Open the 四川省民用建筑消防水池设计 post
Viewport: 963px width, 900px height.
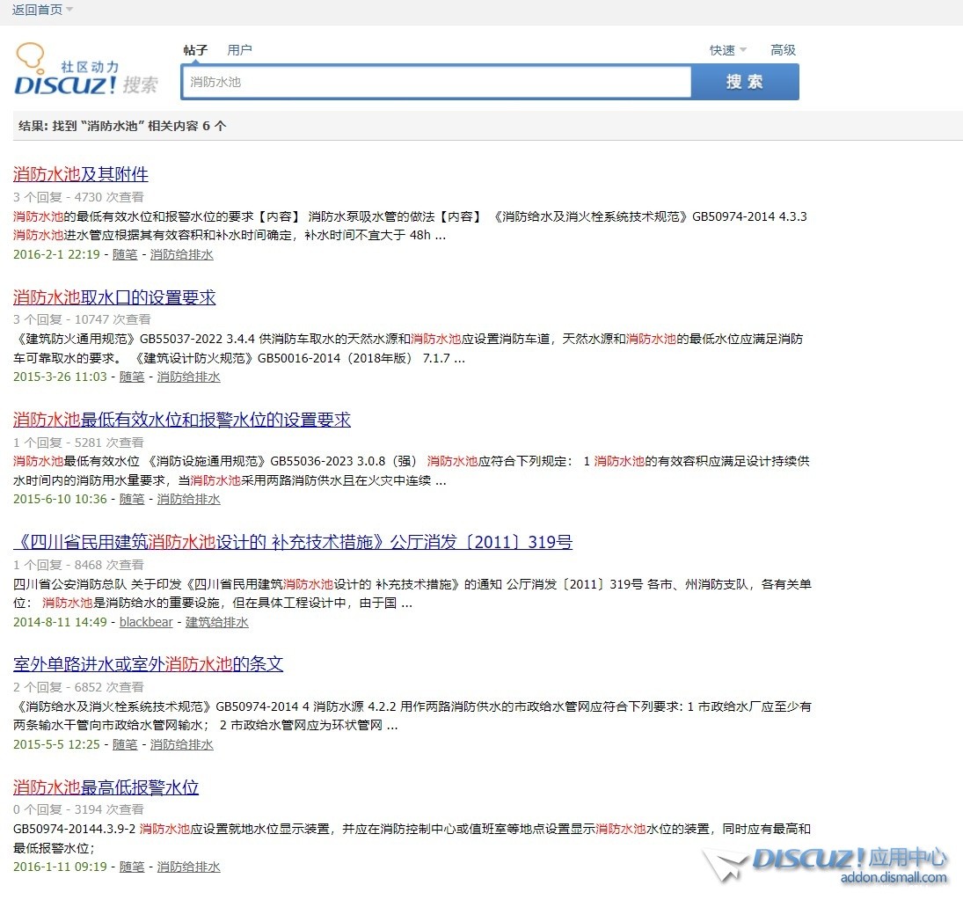293,542
